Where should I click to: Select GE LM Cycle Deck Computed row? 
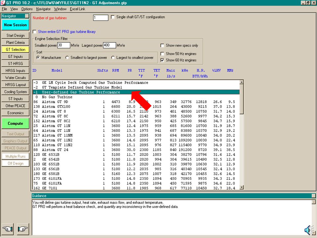(136, 83)
